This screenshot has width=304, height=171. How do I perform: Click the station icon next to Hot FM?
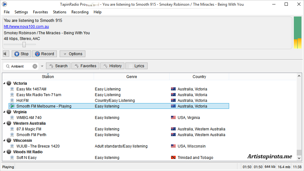[x=12, y=101]
